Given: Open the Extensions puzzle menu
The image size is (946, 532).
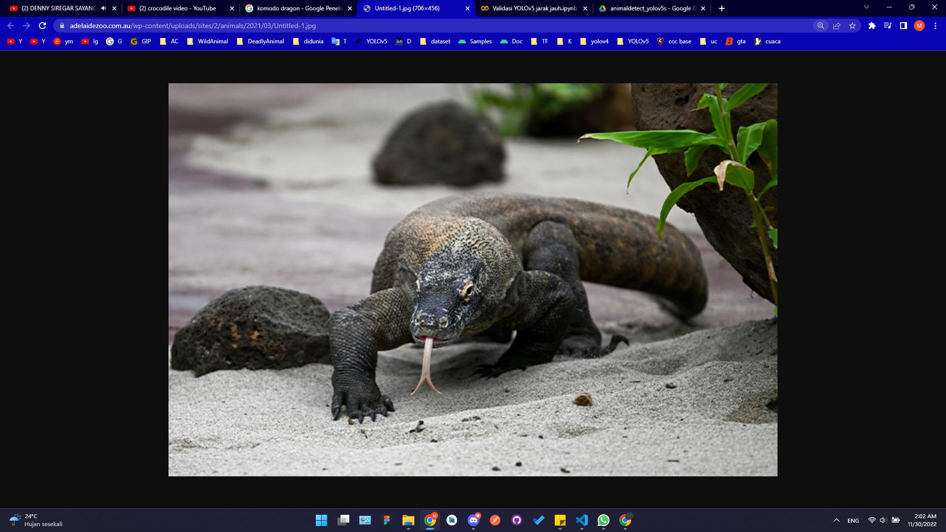Looking at the screenshot, I should point(872,26).
